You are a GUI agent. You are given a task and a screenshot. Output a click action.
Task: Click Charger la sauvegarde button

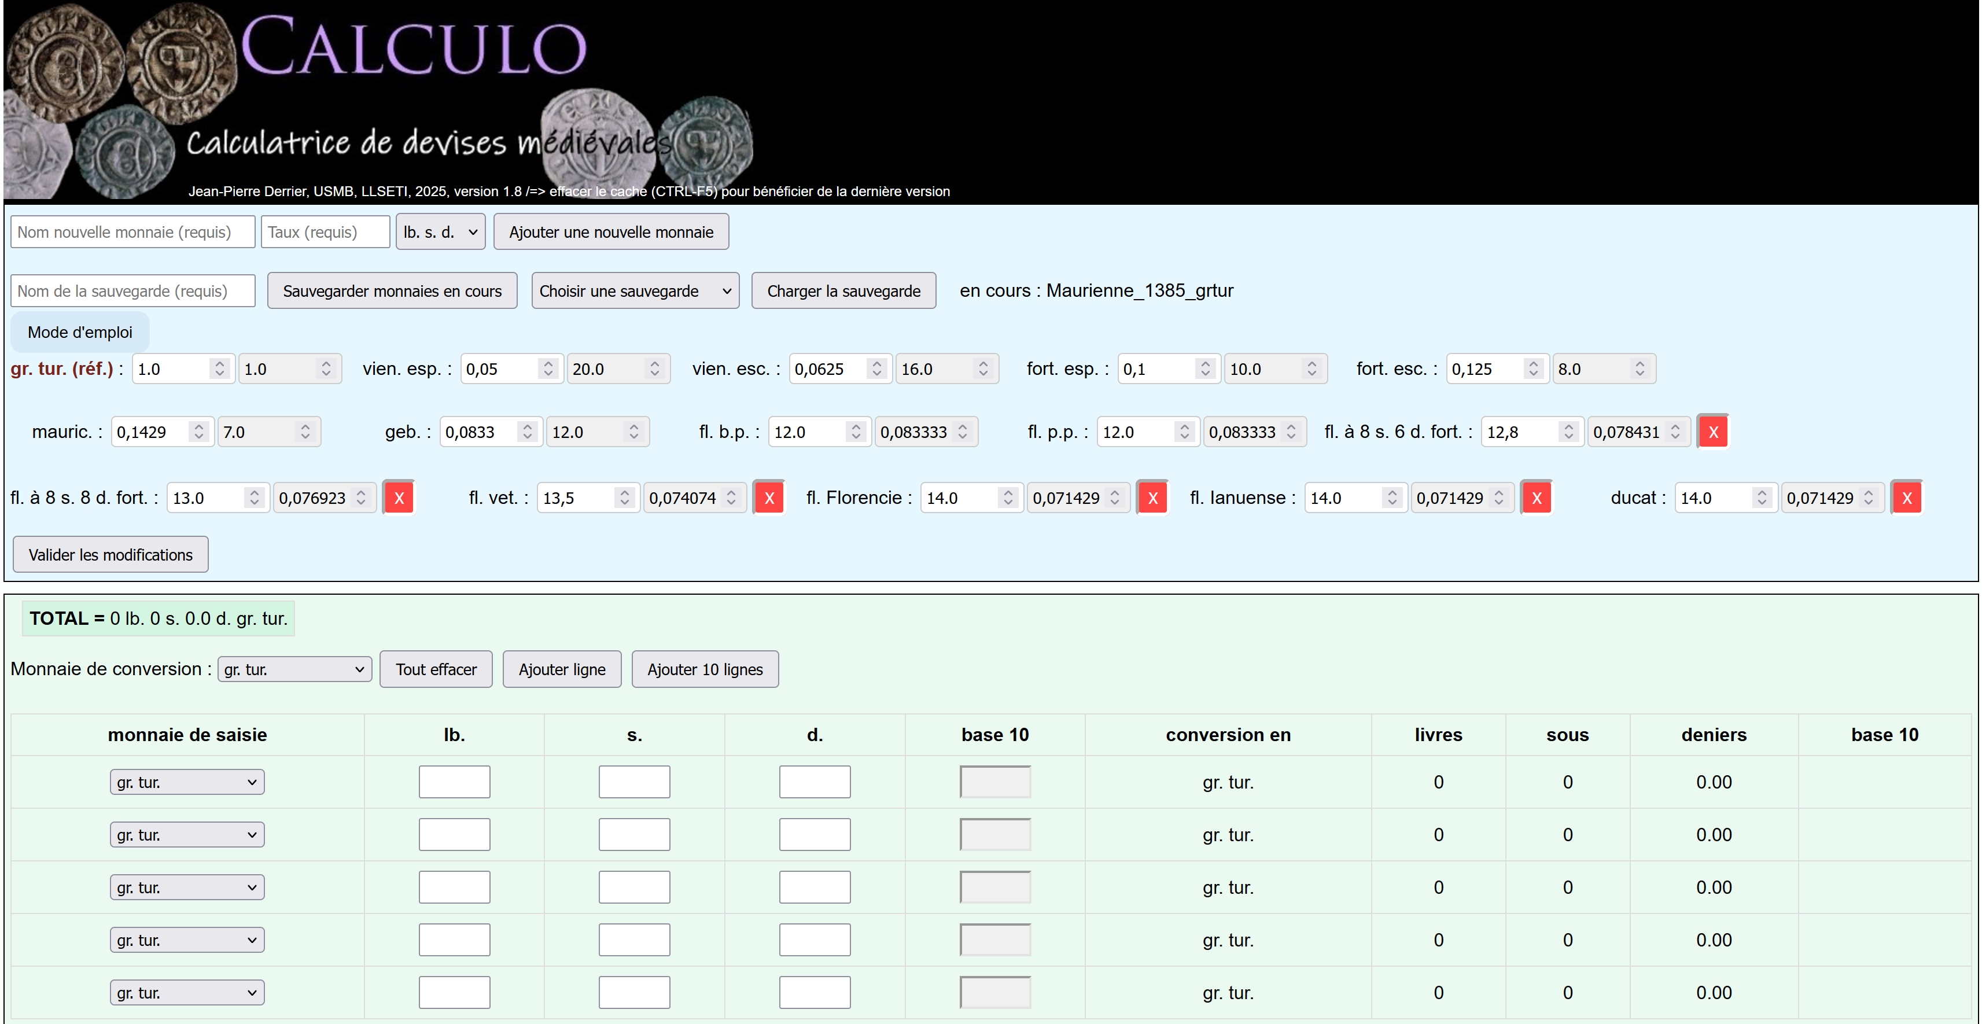point(843,291)
